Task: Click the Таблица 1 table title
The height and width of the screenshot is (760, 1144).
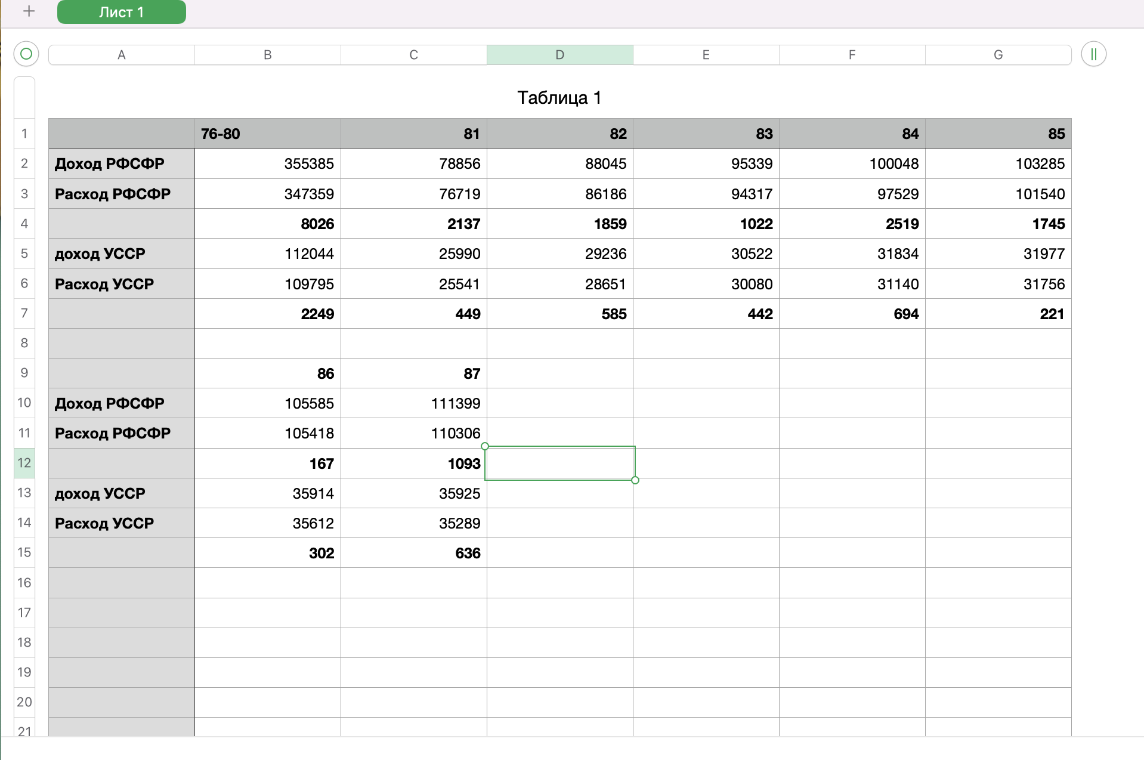Action: click(559, 98)
